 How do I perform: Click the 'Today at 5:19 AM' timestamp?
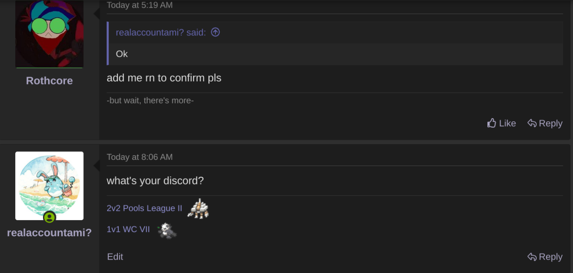pos(140,5)
